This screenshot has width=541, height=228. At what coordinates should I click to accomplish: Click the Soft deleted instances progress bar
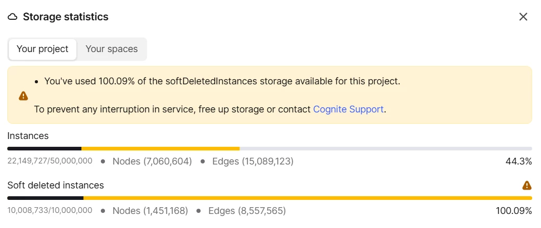(270, 198)
